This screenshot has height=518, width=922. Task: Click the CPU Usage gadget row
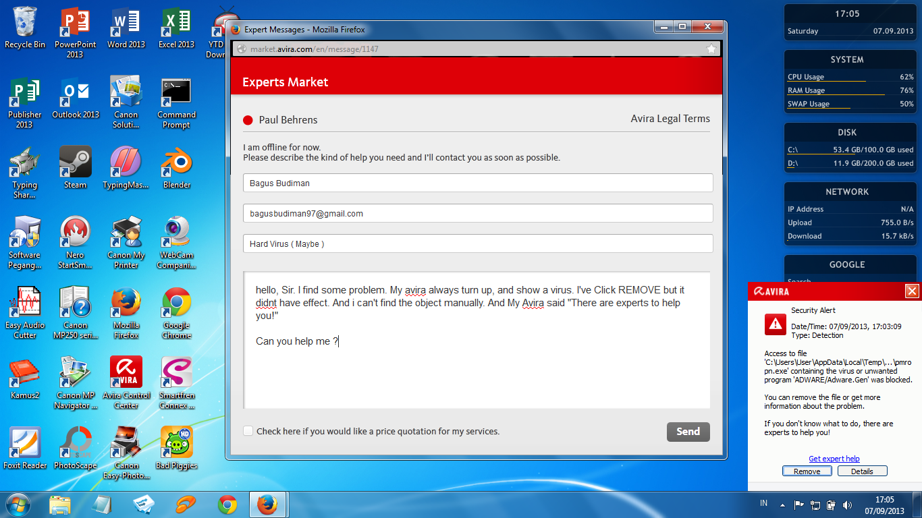[x=850, y=77]
